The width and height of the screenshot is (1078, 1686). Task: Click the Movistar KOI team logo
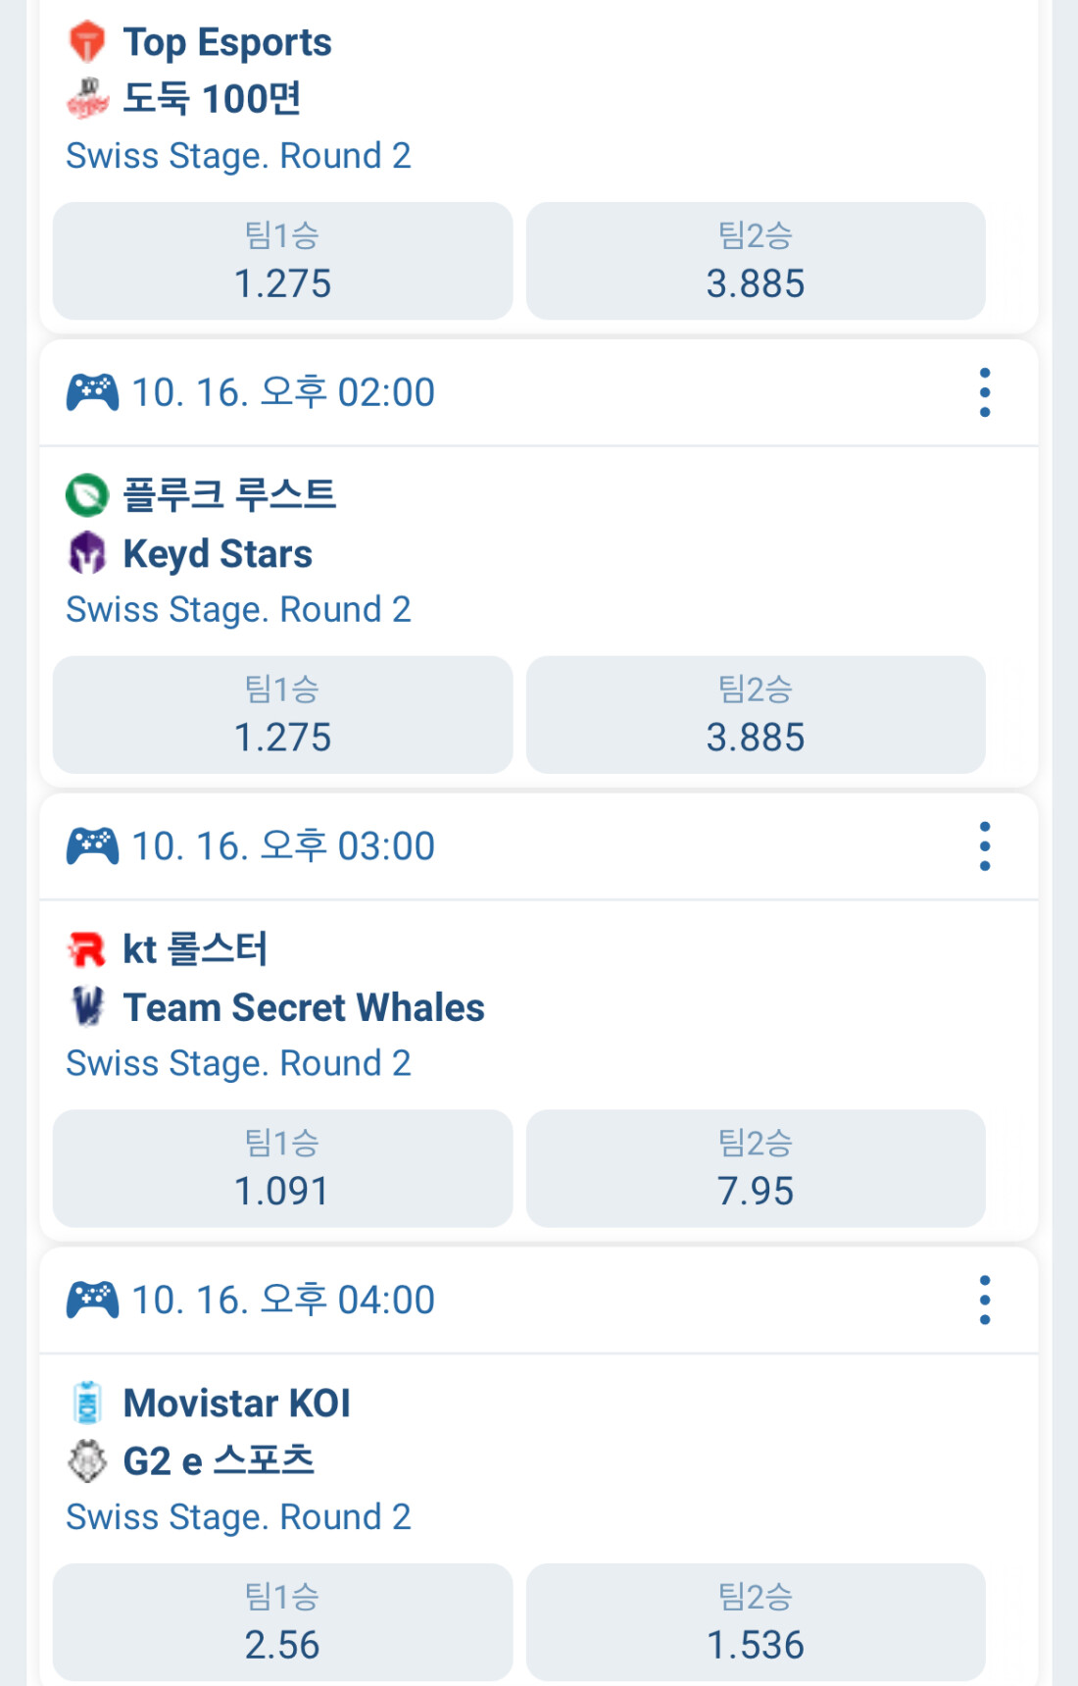[x=87, y=1403]
